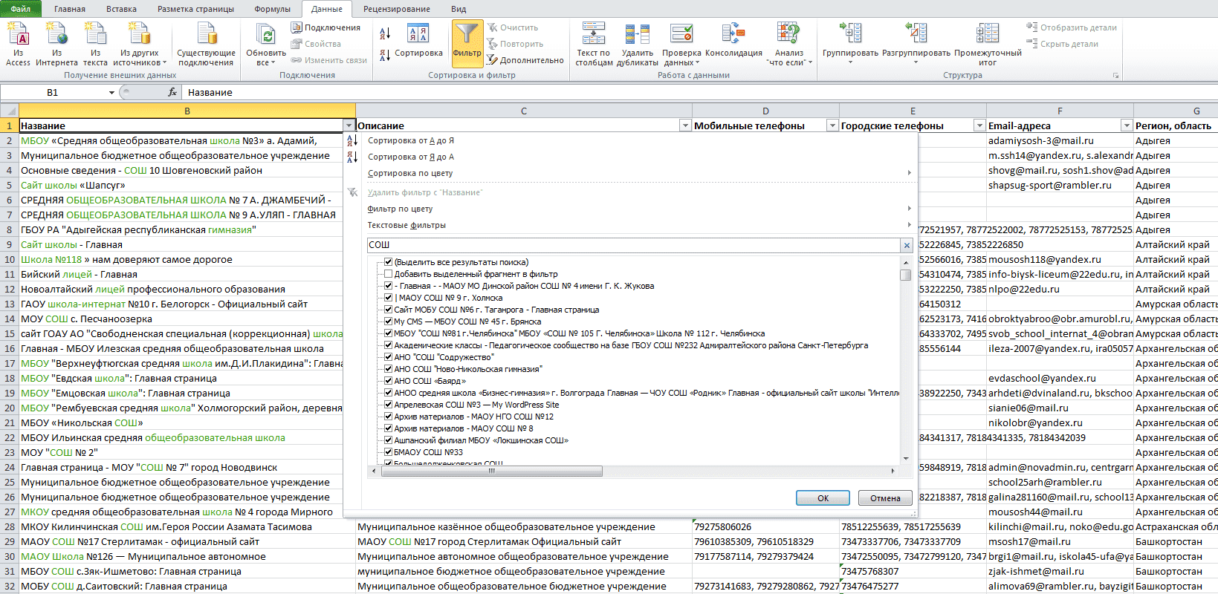Uncheck My CMS — МБОУ СОШ № 45 г. Брянска
1218x594 pixels.
click(388, 322)
